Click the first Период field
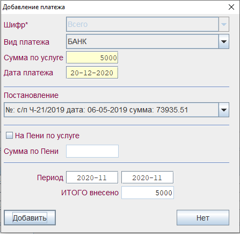This screenshot has height=234, width=240. point(92,178)
